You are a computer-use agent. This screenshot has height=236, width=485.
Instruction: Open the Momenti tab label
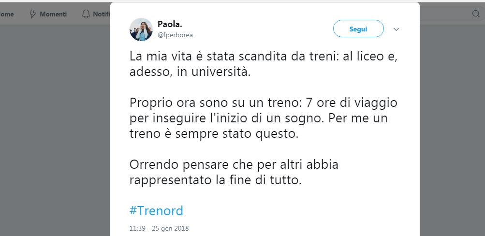tap(53, 14)
